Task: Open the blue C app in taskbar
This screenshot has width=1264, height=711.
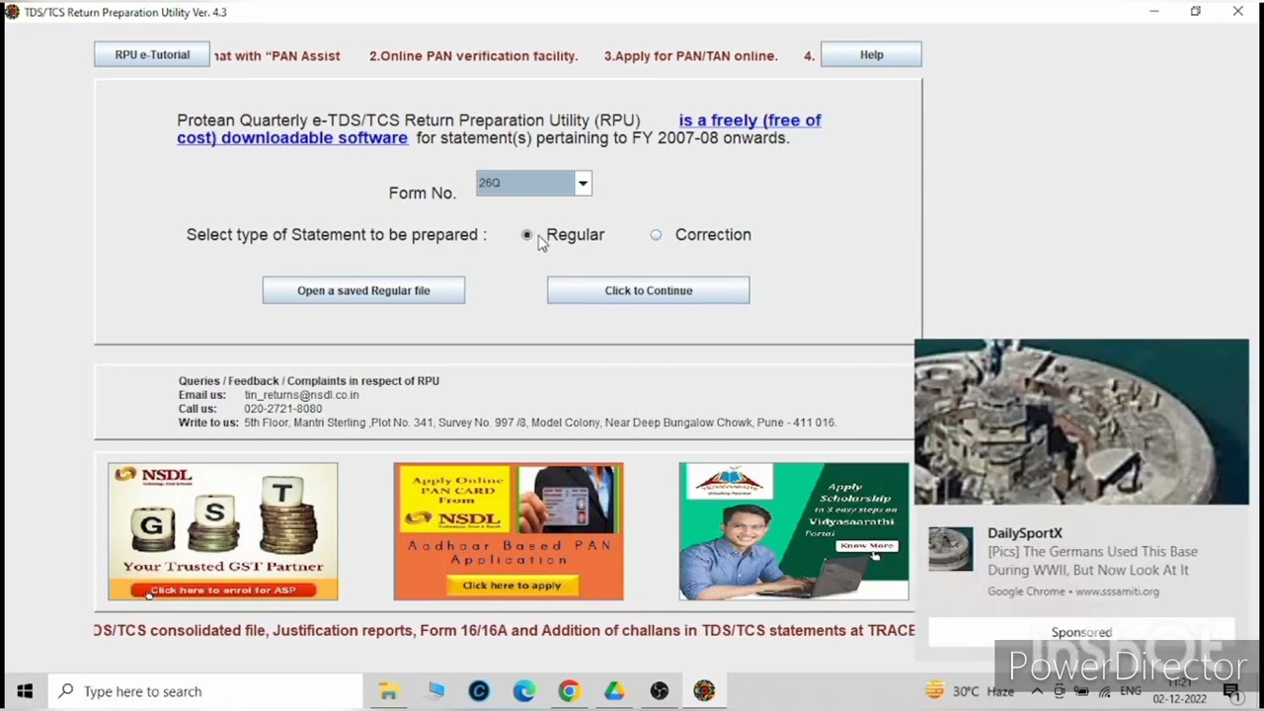Action: 479,691
